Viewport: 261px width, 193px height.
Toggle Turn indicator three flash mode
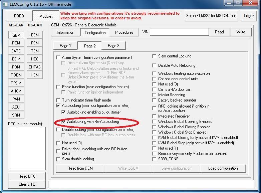(x=58, y=100)
